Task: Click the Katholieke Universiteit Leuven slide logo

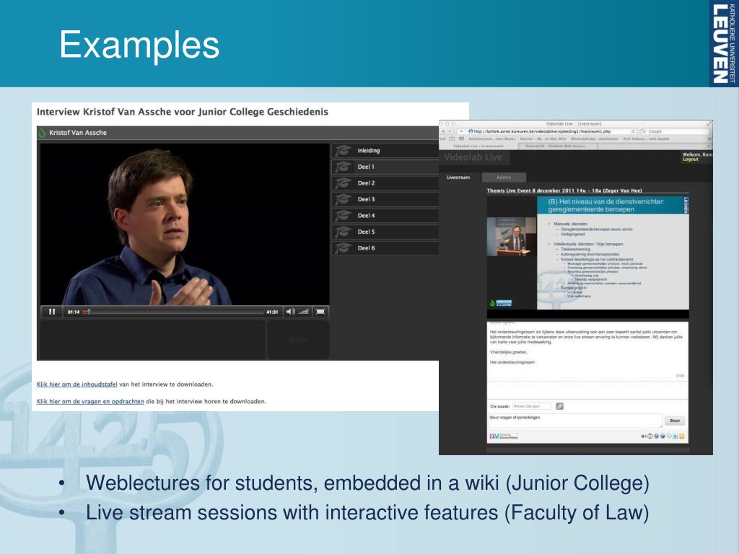Action: coord(725,43)
